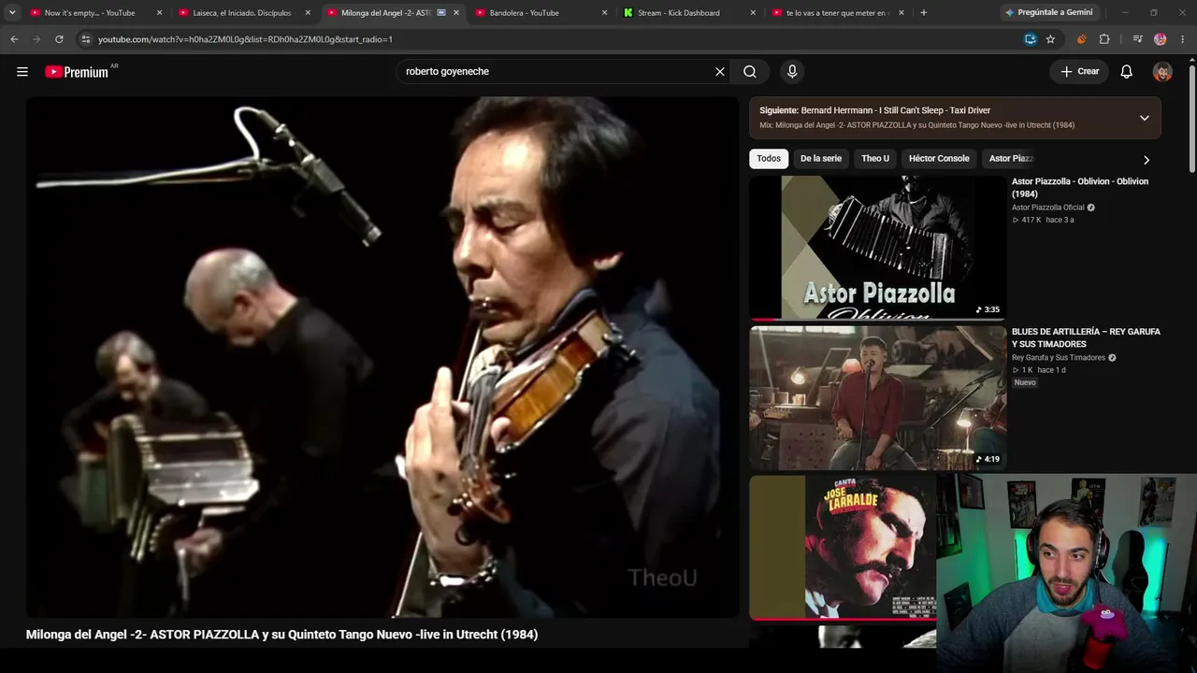Reload the page
This screenshot has width=1197, height=673.
tap(59, 39)
